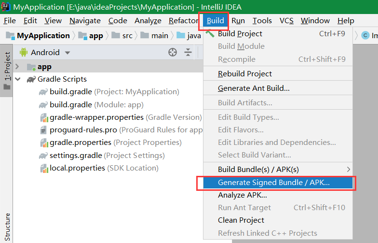Click the scroll-from-source target icon
378x243 pixels.
click(173, 52)
